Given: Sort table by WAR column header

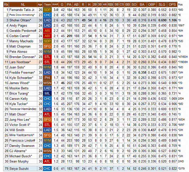Looking at the screenshot, I should pos(55,5).
